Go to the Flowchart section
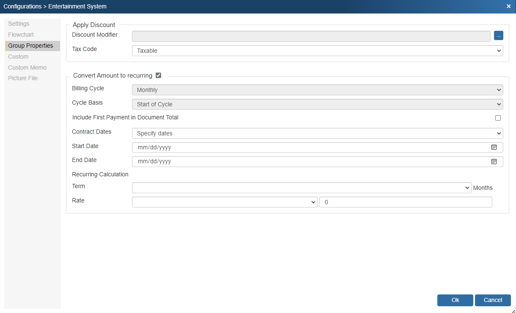Screen dimensions: 516x313 [21, 35]
